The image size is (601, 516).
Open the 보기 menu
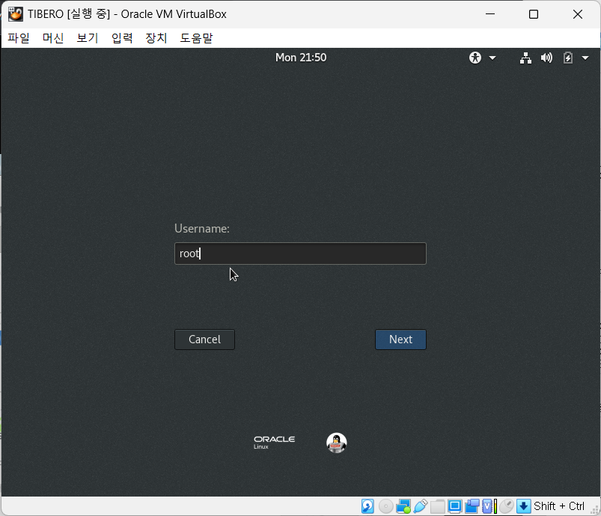pyautogui.click(x=88, y=38)
